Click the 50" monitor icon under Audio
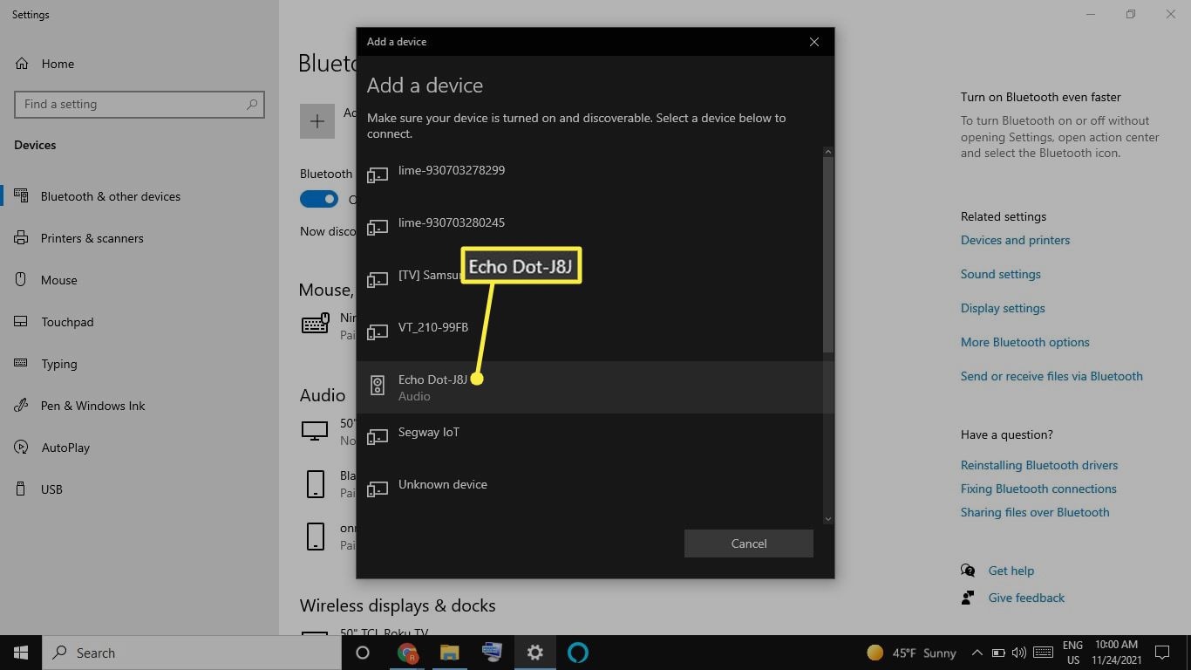Viewport: 1191px width, 670px height. pos(315,430)
